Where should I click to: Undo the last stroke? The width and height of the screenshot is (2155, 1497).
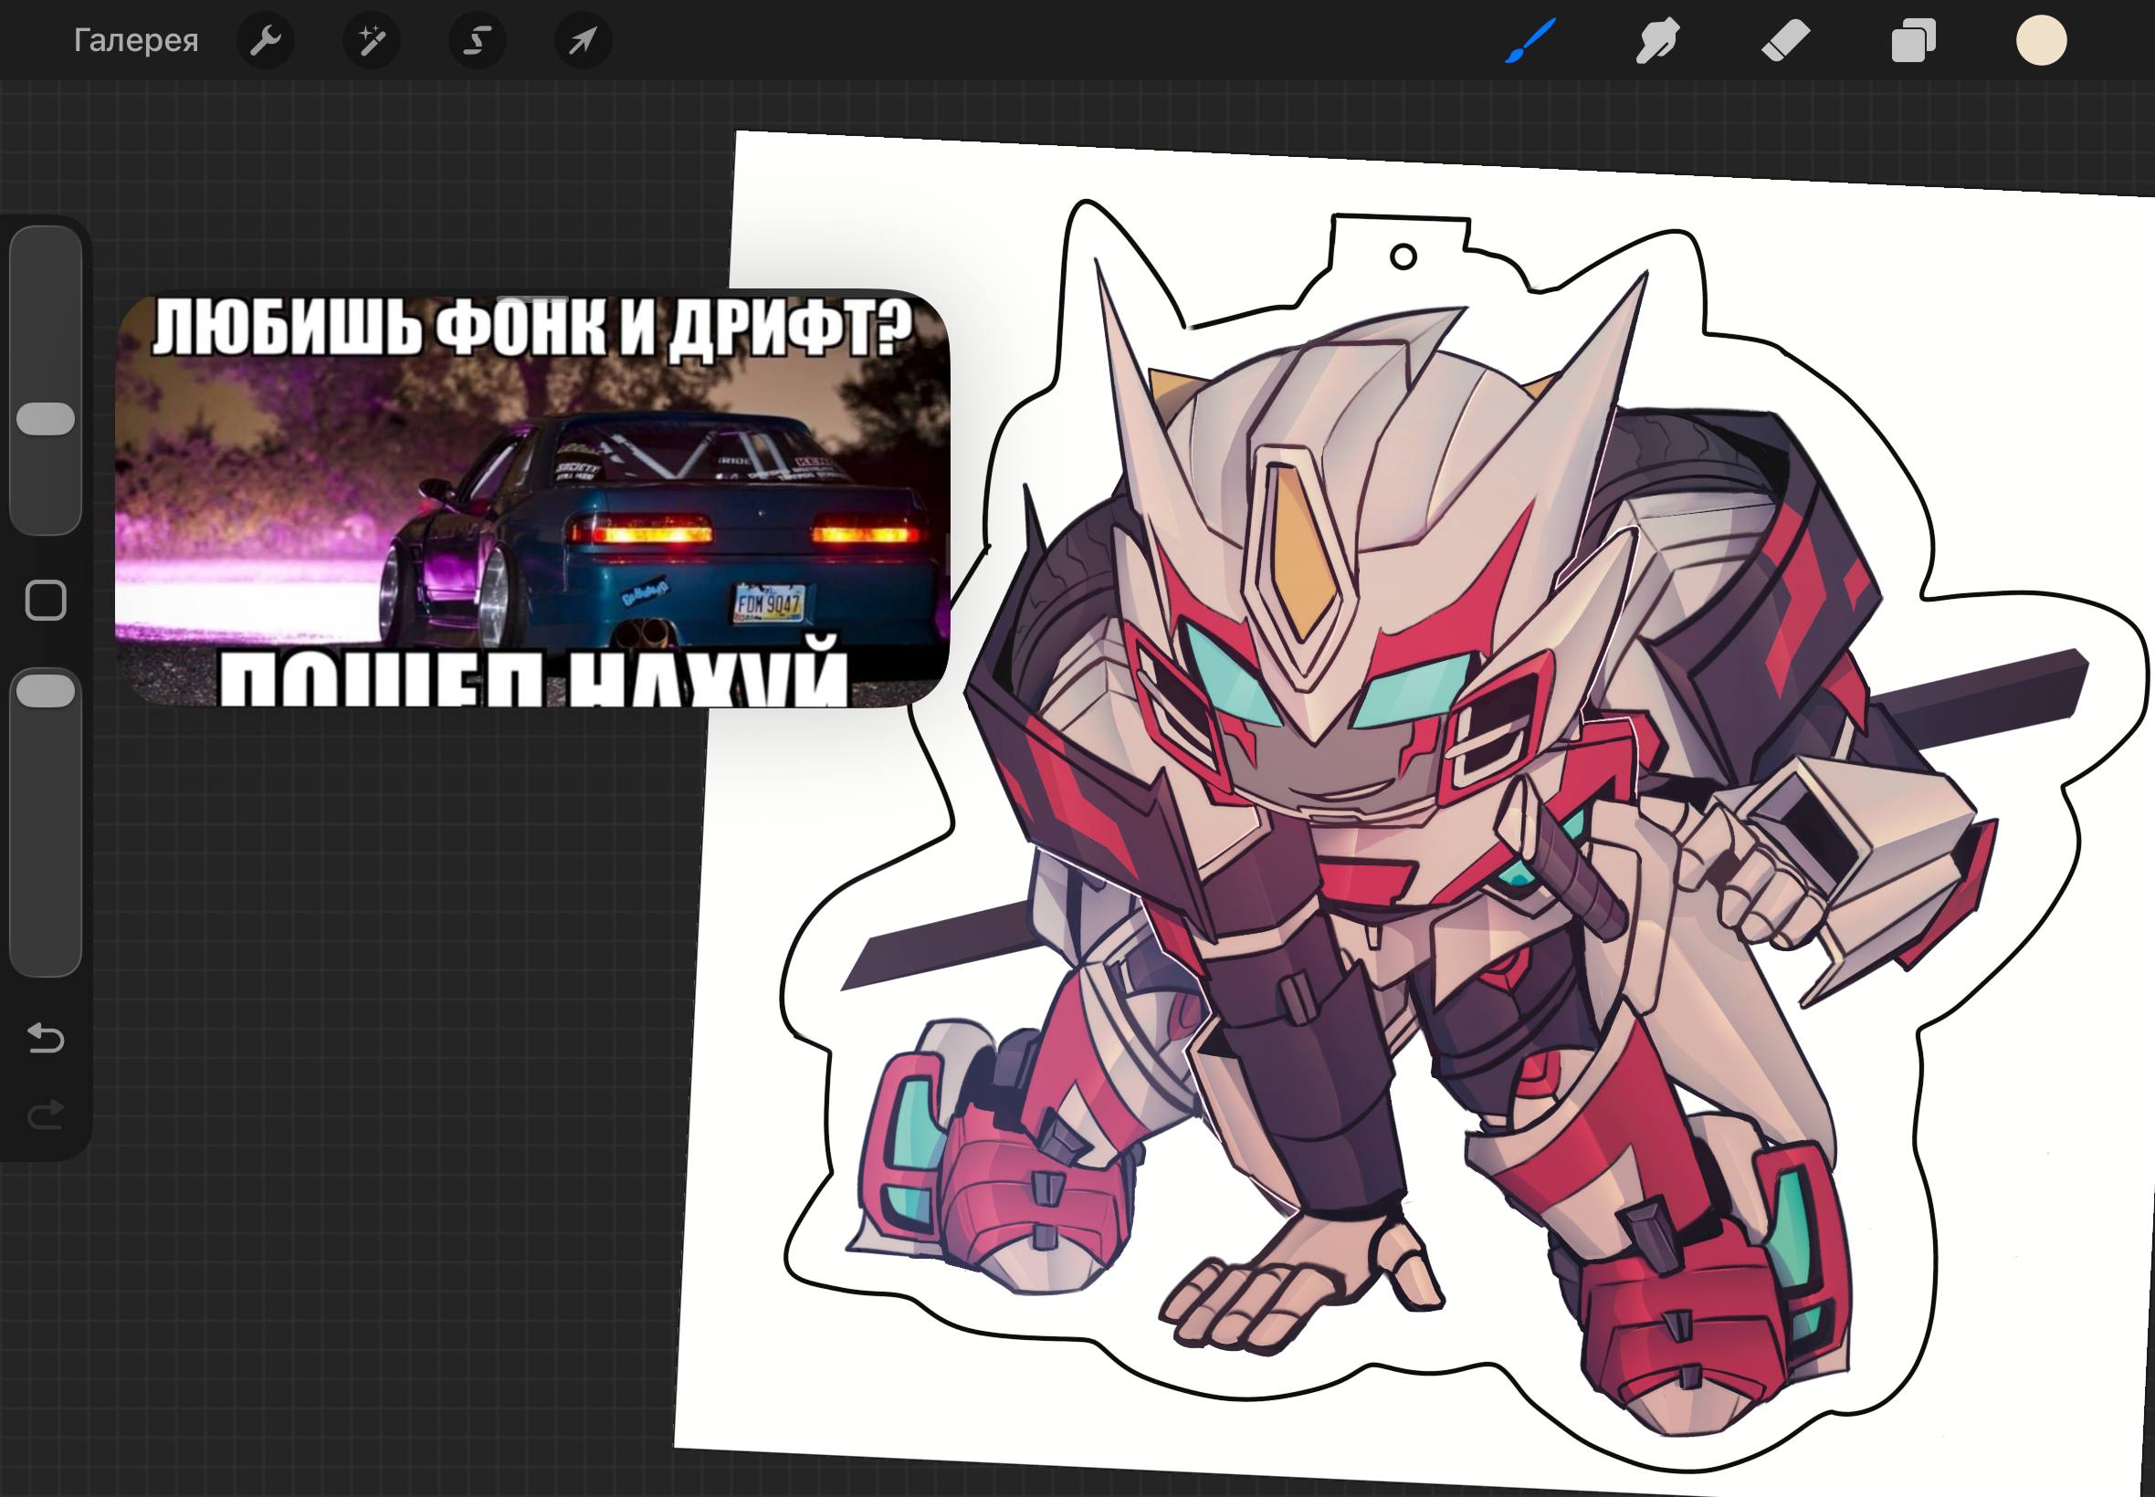(x=46, y=1039)
